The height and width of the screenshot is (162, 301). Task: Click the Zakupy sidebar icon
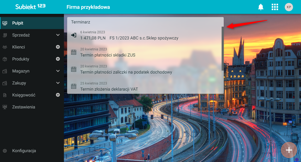5,83
